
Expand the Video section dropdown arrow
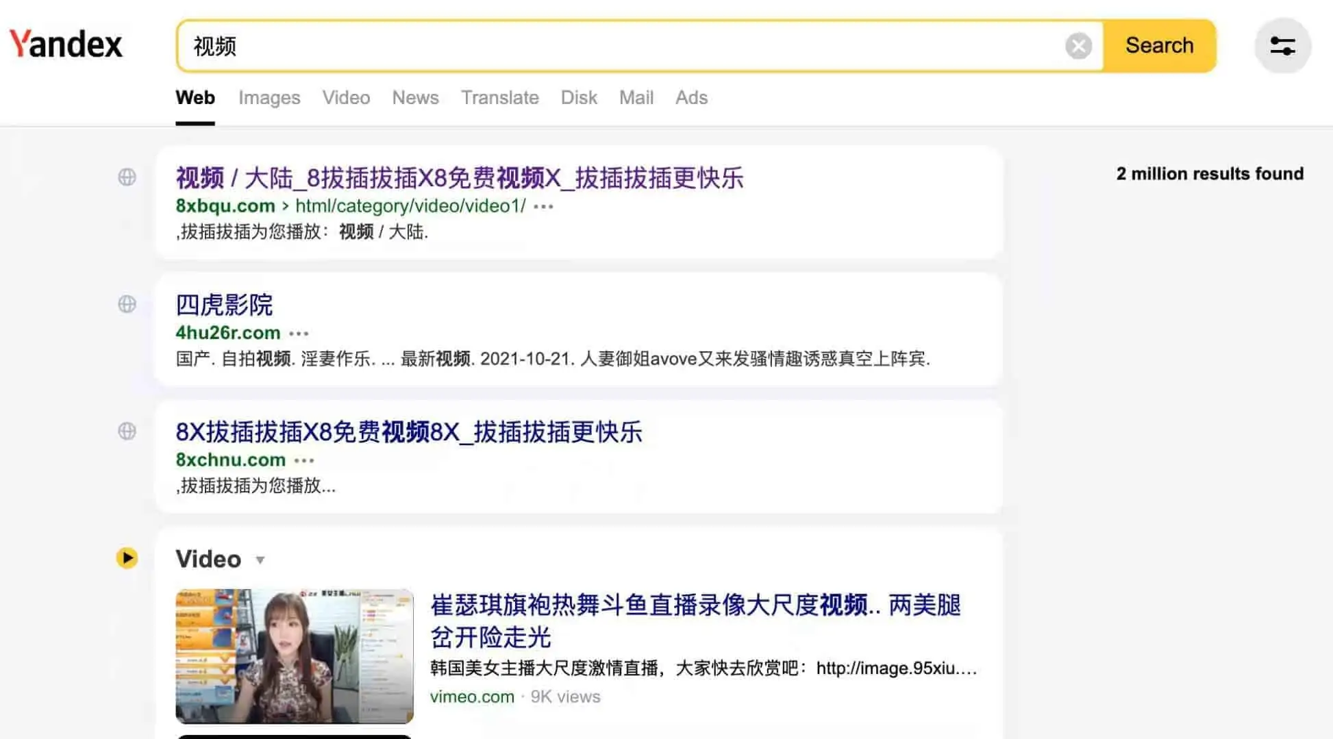(x=260, y=560)
